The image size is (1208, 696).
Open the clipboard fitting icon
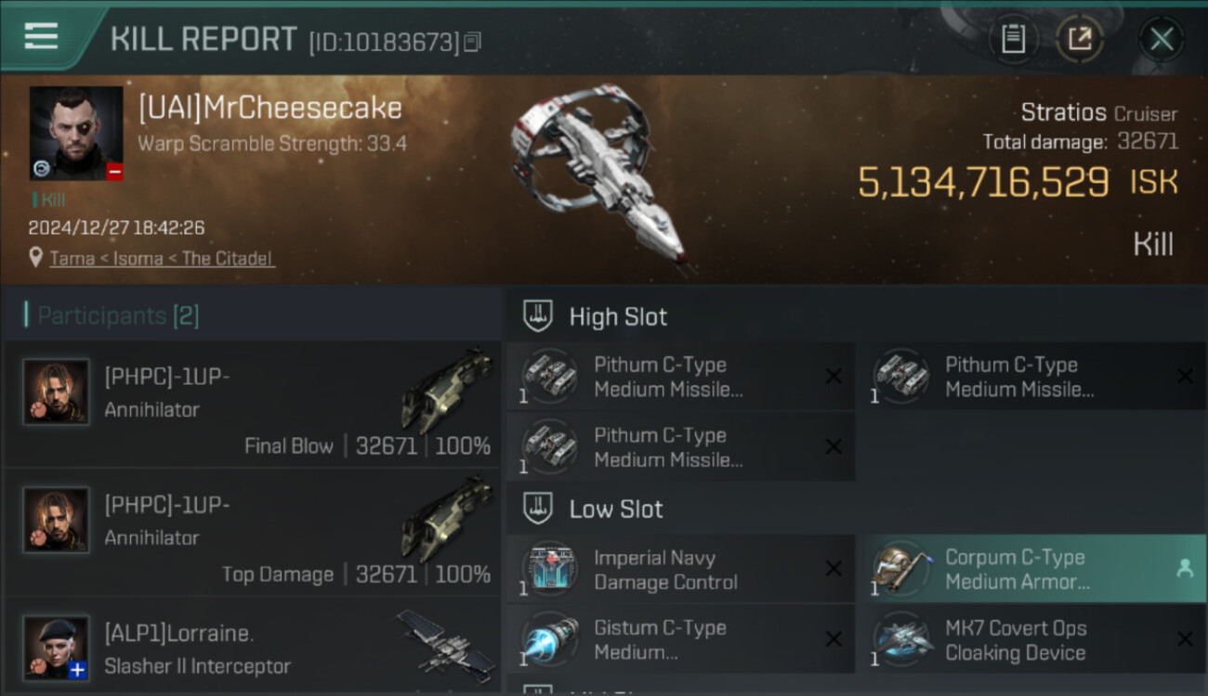(1013, 39)
